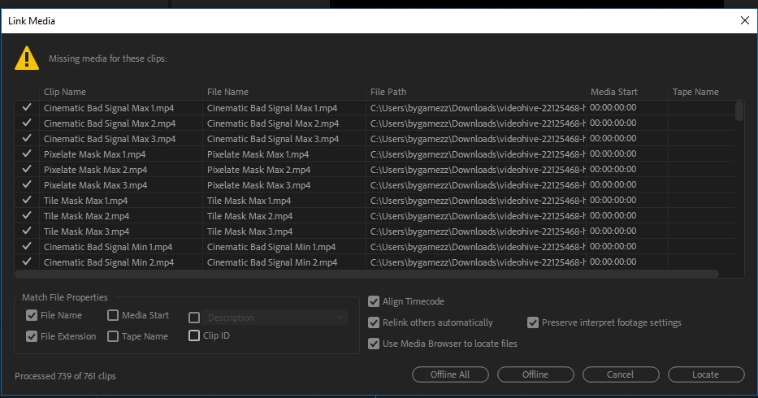This screenshot has width=758, height=398.
Task: Click the File Path column header
Action: pos(388,92)
